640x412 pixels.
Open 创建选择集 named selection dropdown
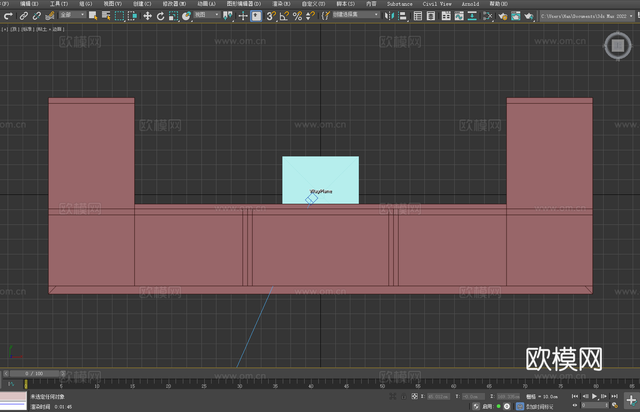[356, 15]
